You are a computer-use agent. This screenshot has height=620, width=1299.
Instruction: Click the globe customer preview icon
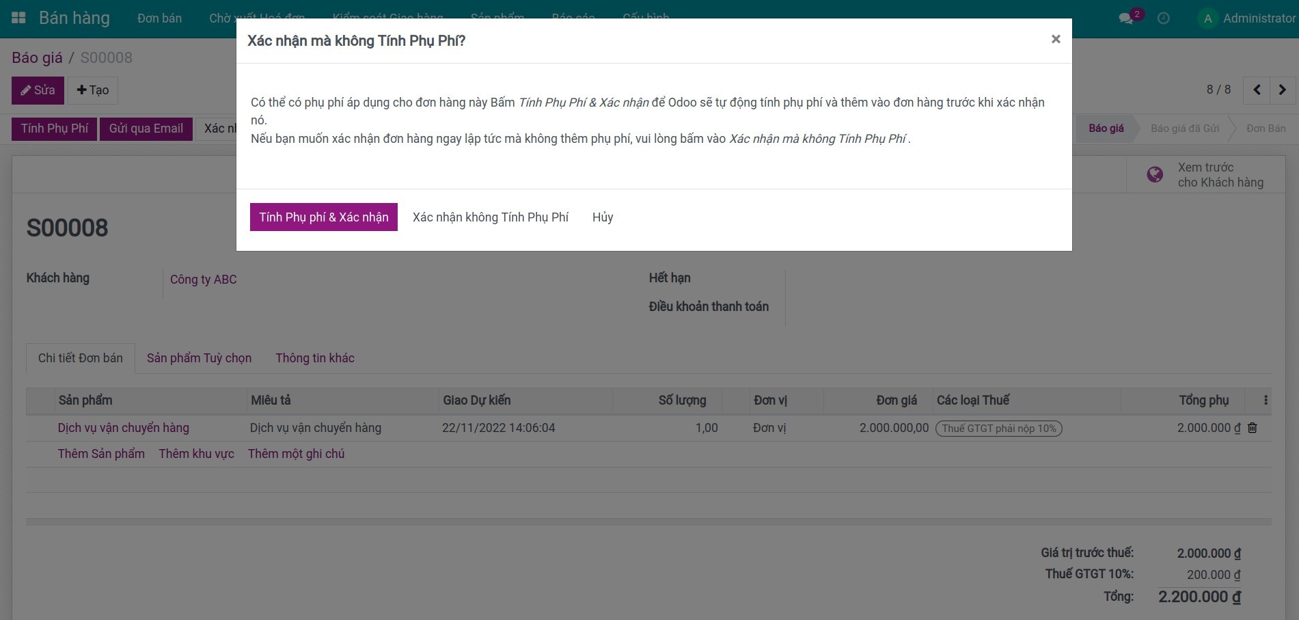pos(1155,175)
